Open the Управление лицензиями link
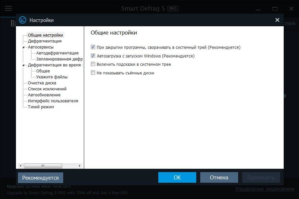299x199 pixels. 264,189
